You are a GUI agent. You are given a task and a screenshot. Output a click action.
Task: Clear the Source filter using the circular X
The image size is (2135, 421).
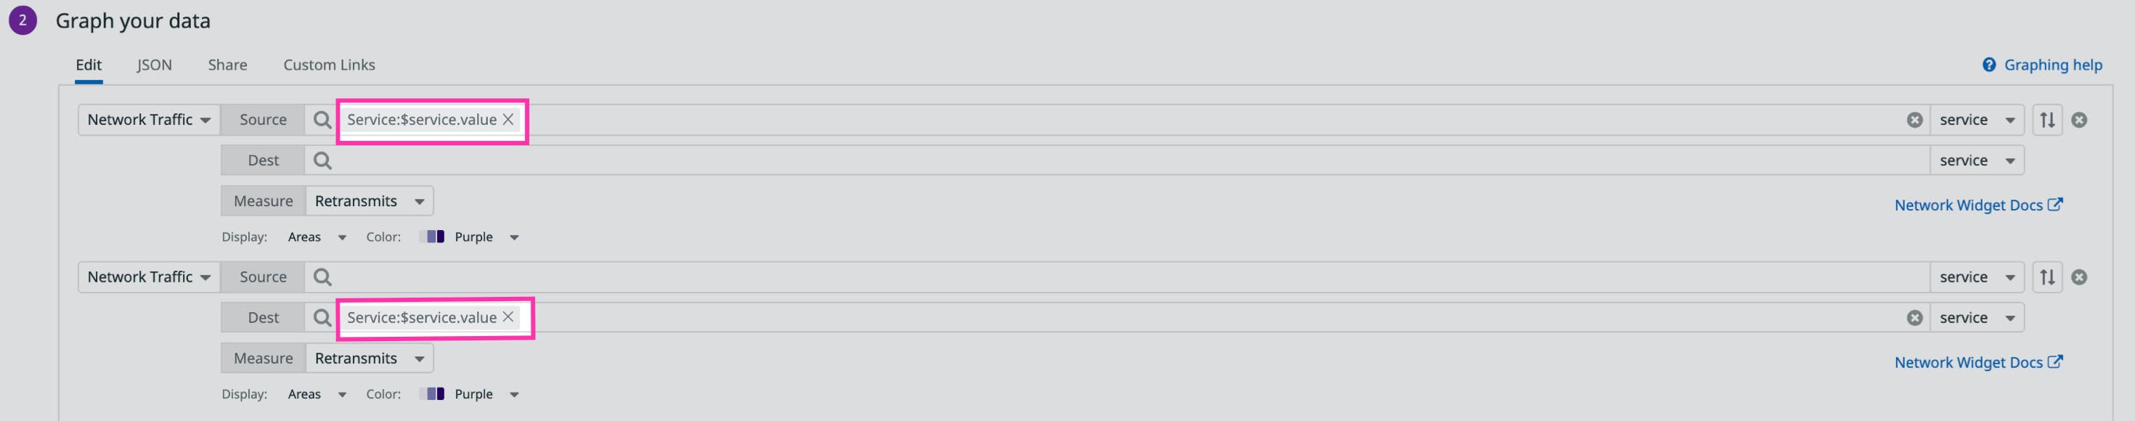[x=1914, y=120]
